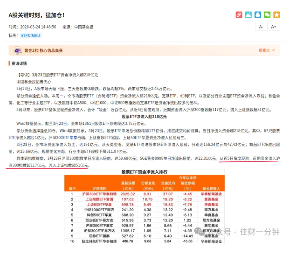Click the 黄金3秒|核心信息高亮 banner title
Screen dimensions: 289x255
[43, 50]
